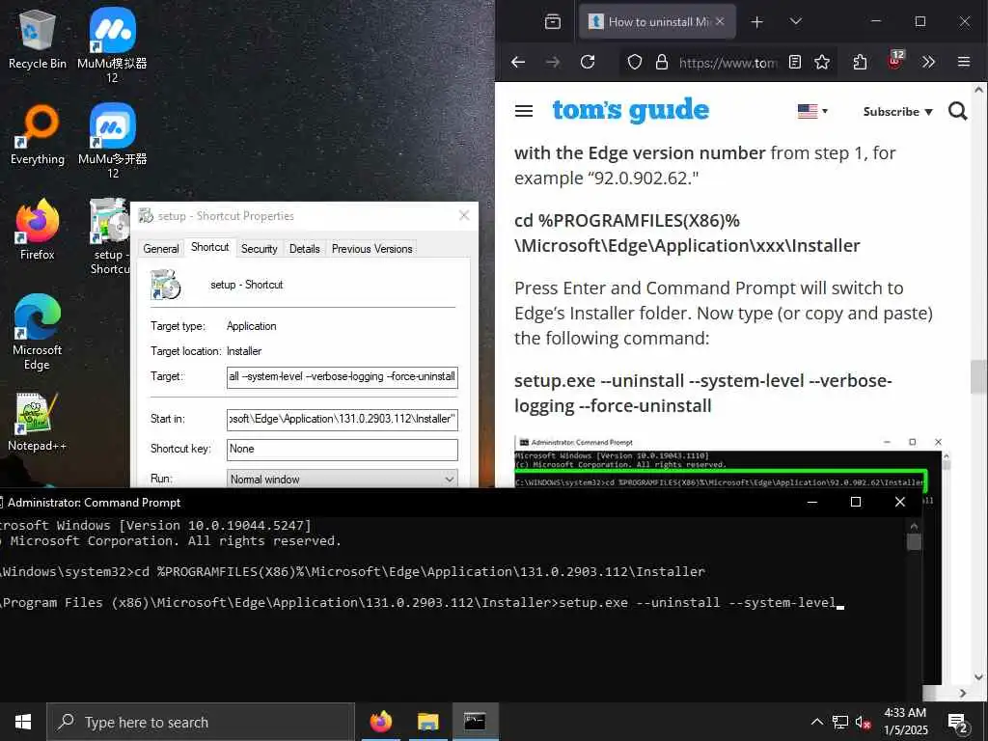Select Shortcut tab in Properties
The height and width of the screenshot is (741, 988).
pyautogui.click(x=209, y=247)
